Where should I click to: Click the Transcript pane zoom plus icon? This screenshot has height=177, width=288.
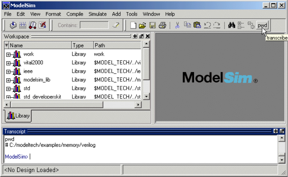(276, 131)
